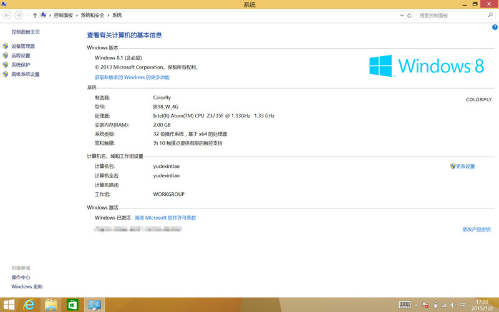The width and height of the screenshot is (499, 312).
Task: Select the System control panel taskbar icon
Action: click(95, 305)
